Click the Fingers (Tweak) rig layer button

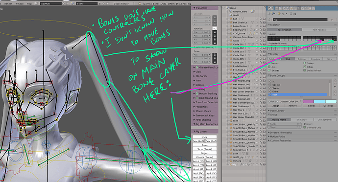click(x=205, y=157)
